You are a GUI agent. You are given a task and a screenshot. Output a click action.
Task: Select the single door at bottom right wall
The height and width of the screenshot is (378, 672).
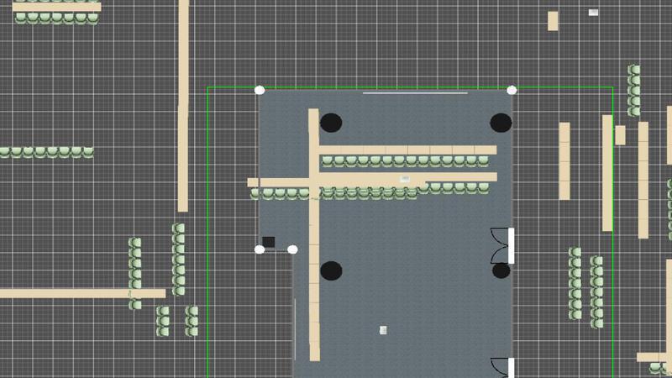coord(502,368)
